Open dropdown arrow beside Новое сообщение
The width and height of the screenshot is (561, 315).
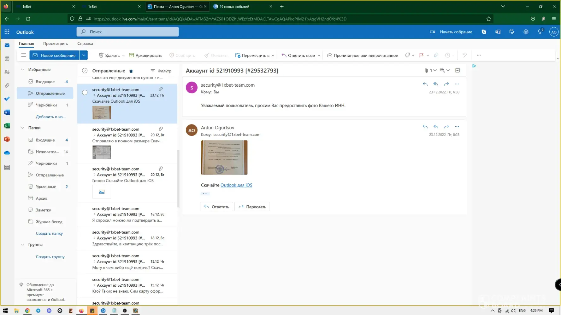pyautogui.click(x=84, y=55)
